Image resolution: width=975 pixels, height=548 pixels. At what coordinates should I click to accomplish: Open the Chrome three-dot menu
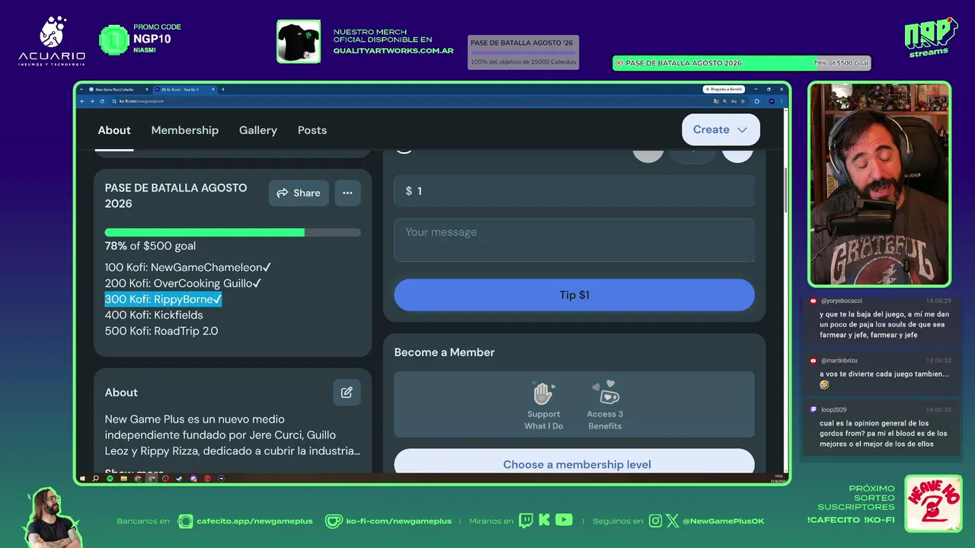click(782, 101)
